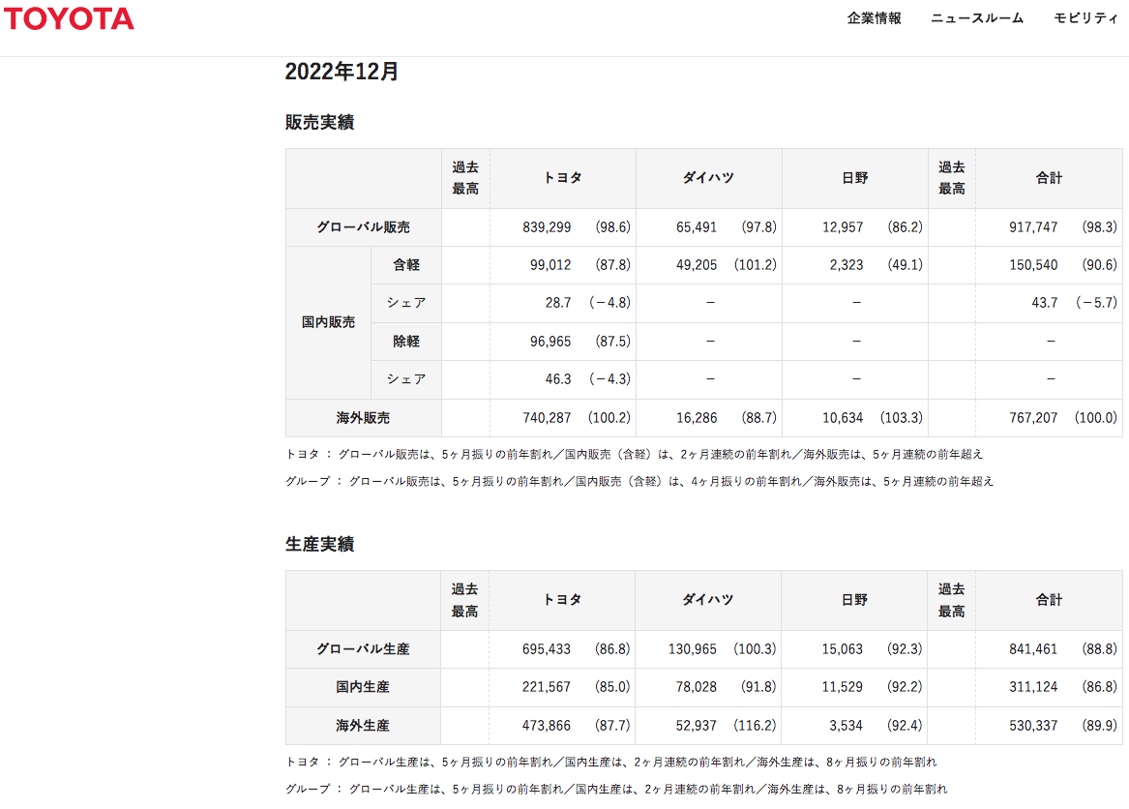Click total global sales value 917,747
1129x809 pixels.
[x=1033, y=226]
